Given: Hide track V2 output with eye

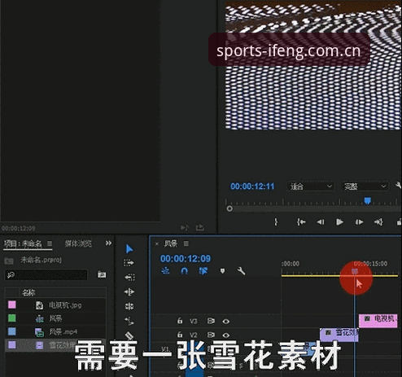Looking at the screenshot, I should click(x=226, y=335).
